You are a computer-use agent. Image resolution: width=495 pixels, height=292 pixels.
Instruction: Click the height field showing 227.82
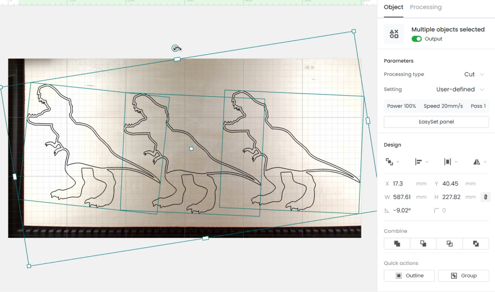[x=454, y=197]
